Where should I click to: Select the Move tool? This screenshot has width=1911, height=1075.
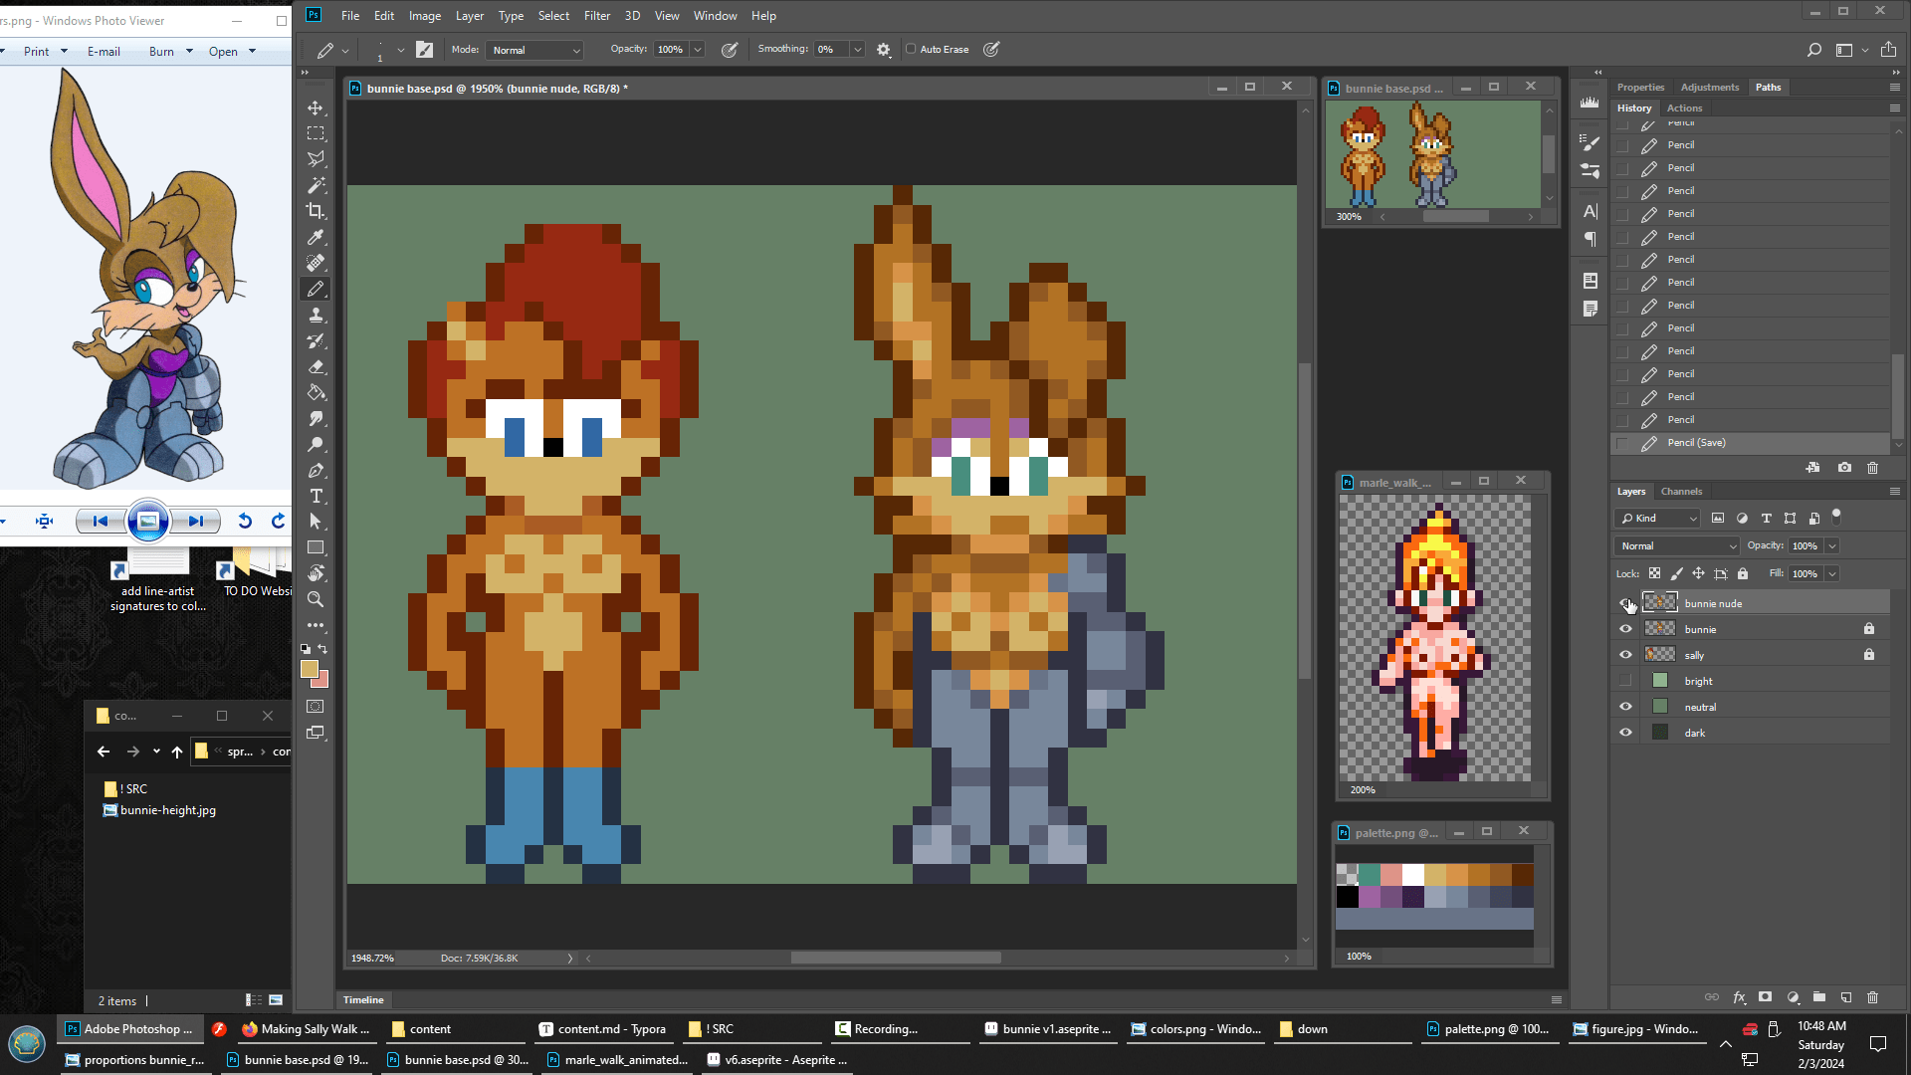coord(316,107)
